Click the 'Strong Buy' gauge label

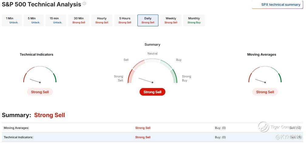pyautogui.click(x=186, y=78)
